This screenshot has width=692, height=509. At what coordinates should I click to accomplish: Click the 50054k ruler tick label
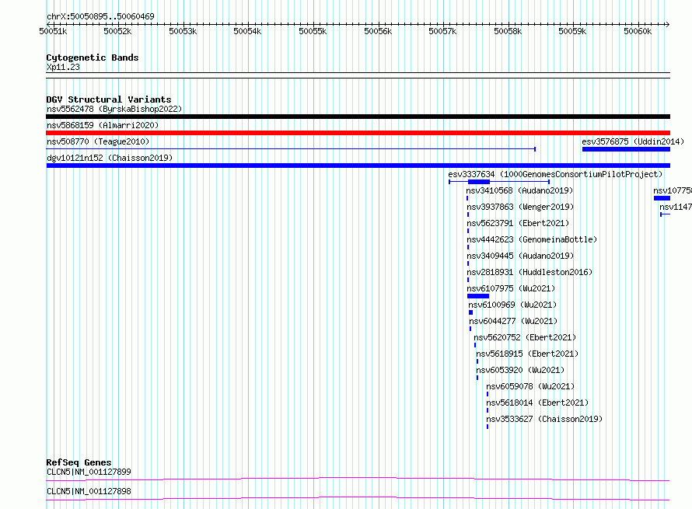tap(247, 31)
